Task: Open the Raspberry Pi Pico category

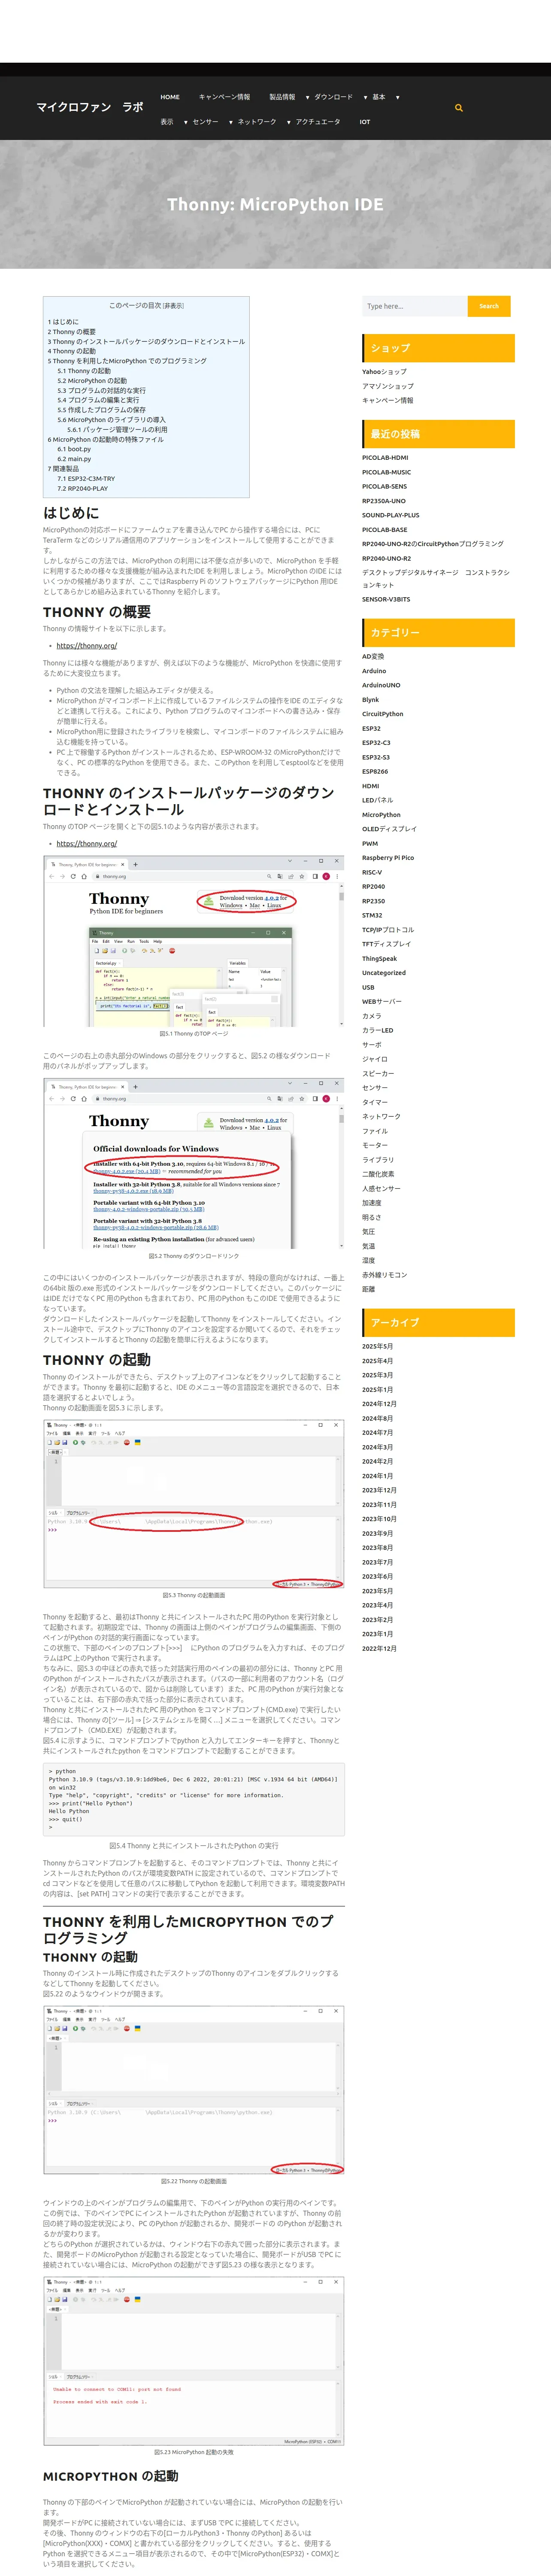Action: (388, 858)
